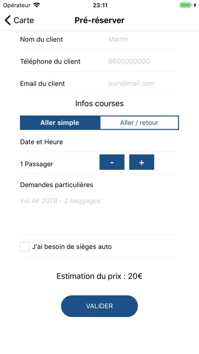Tap the Infos courses heading
This screenshot has height=354, width=199.
(99, 103)
